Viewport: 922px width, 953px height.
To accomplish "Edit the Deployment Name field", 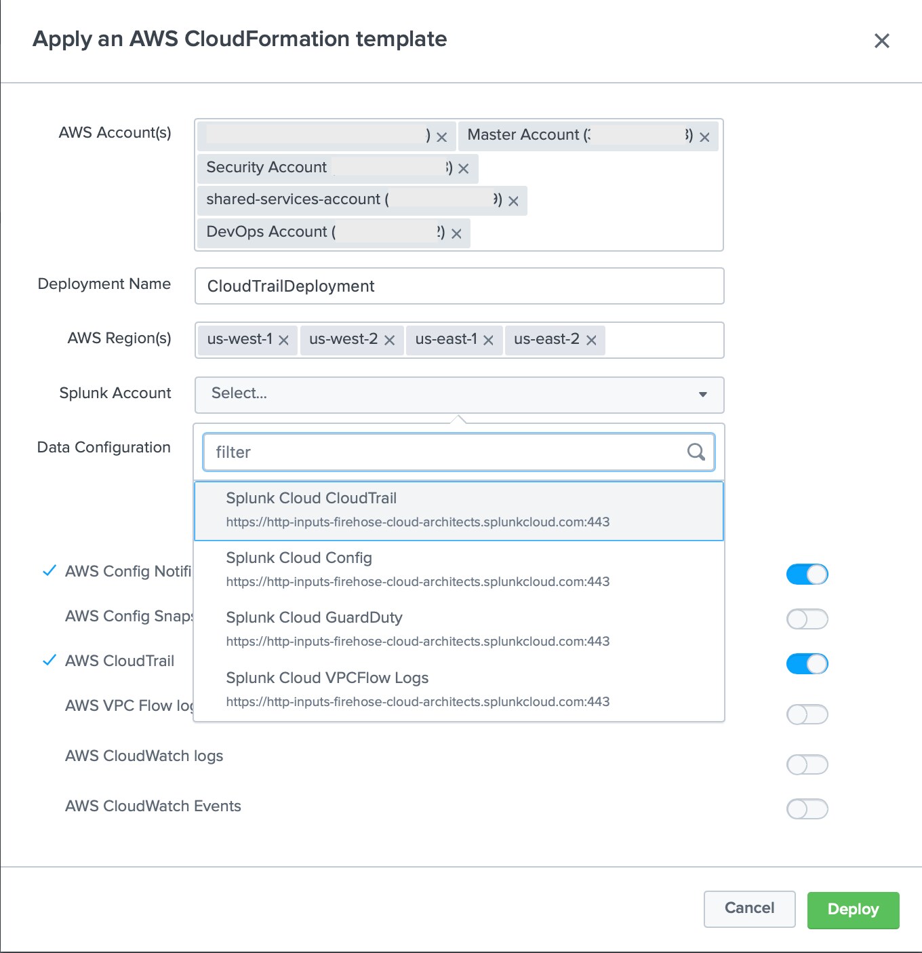I will pyautogui.click(x=459, y=286).
